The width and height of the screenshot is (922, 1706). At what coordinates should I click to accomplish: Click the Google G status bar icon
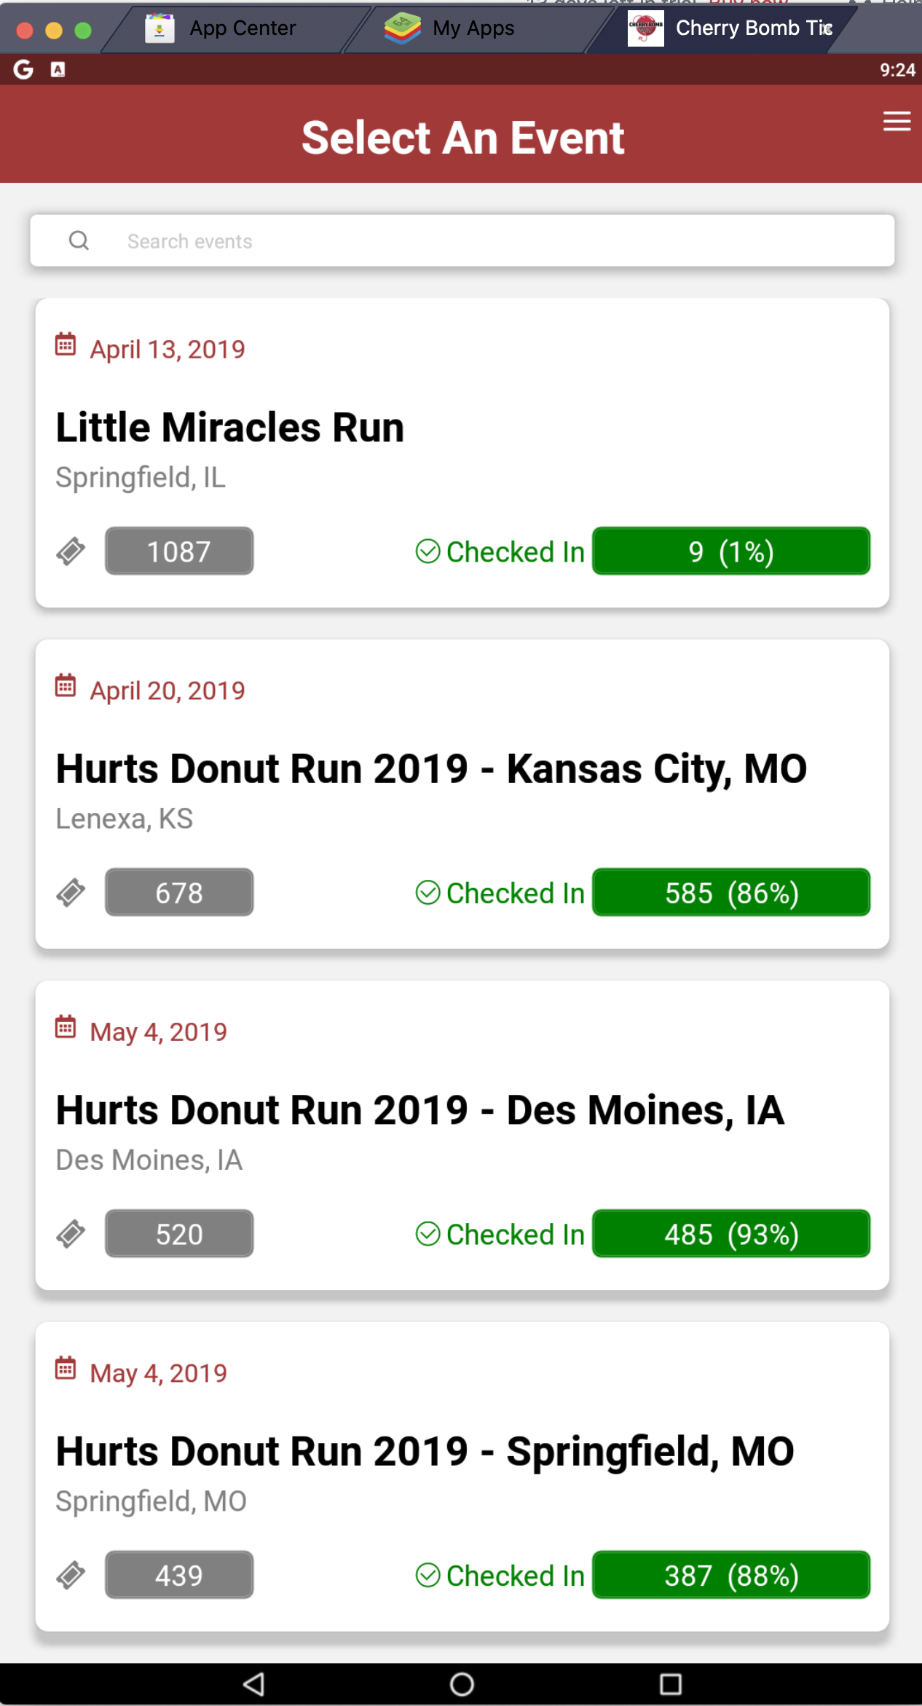coord(23,70)
